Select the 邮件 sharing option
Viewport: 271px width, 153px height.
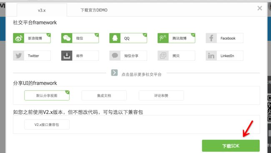pyautogui.click(x=80, y=56)
